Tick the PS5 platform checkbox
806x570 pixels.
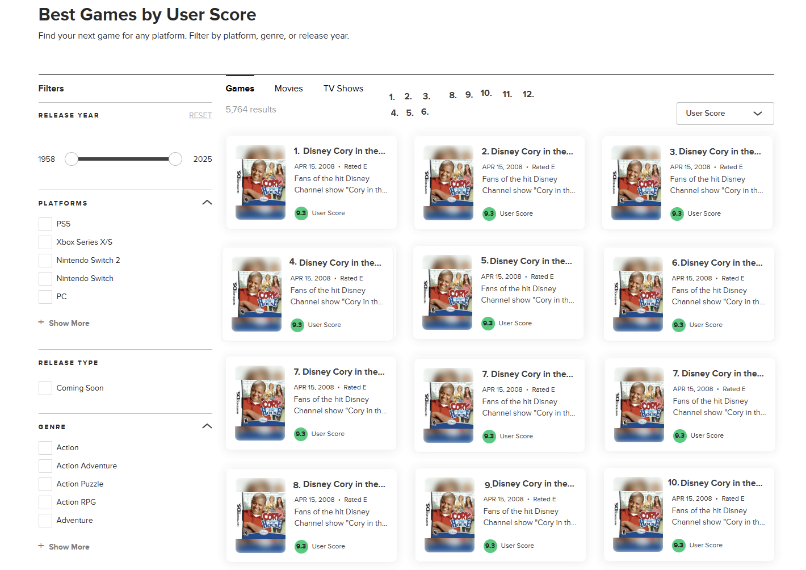(x=45, y=224)
